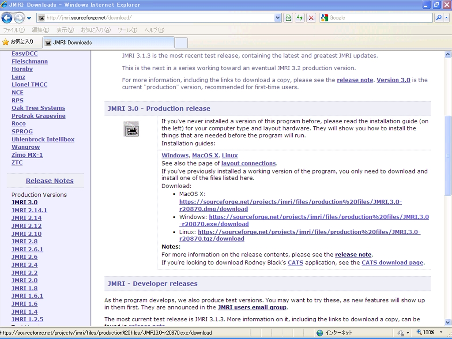Click the browser Back arrow button
The width and height of the screenshot is (452, 339).
[7, 18]
